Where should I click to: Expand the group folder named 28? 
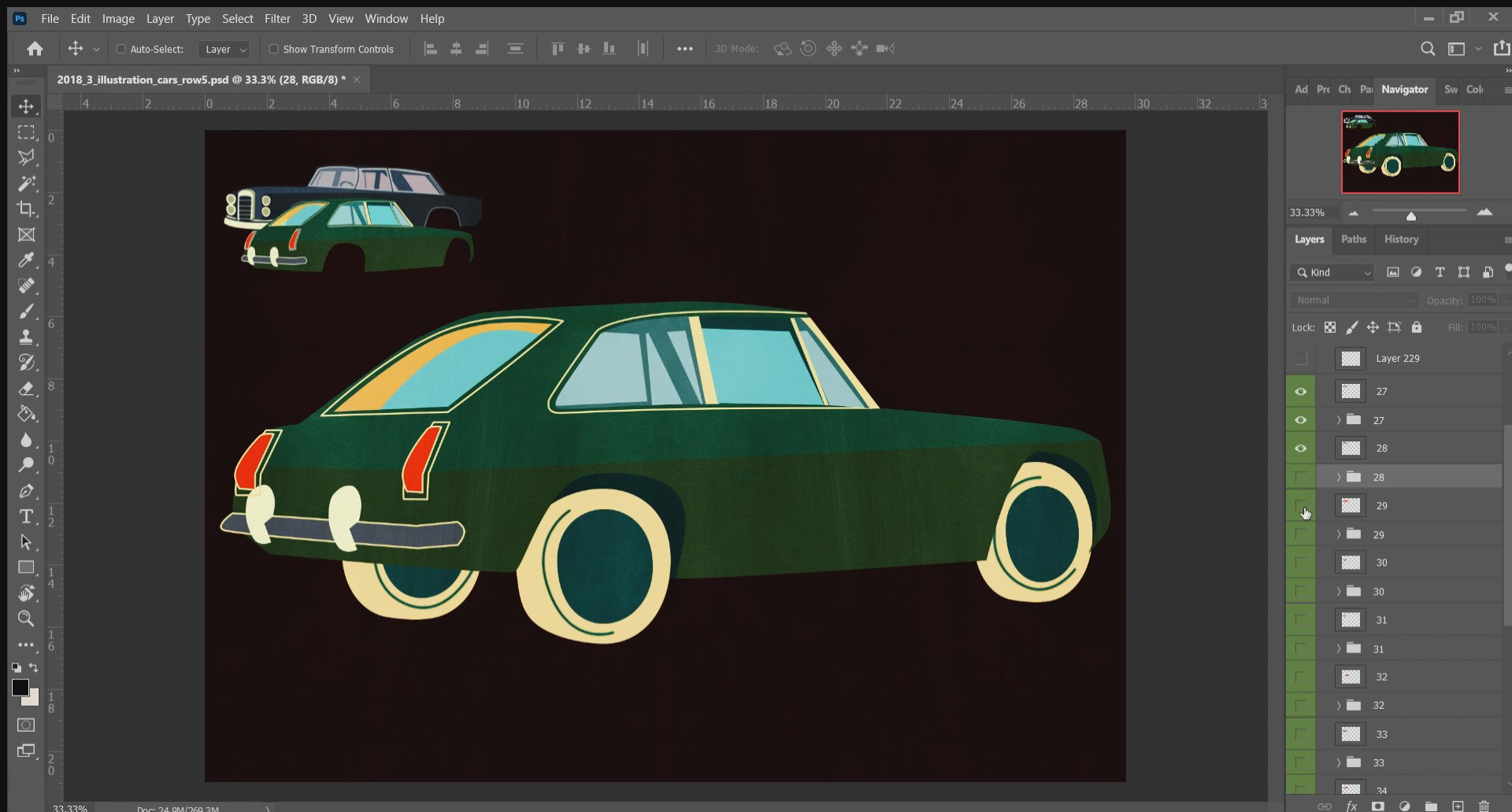[x=1338, y=477]
